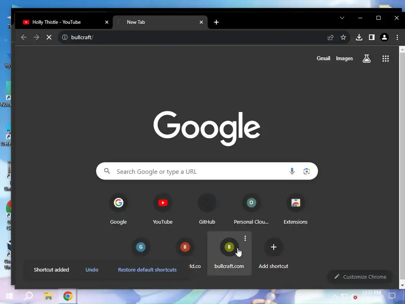Go forward with the forward arrow
Viewport: 405px width, 304px height.
pos(36,37)
